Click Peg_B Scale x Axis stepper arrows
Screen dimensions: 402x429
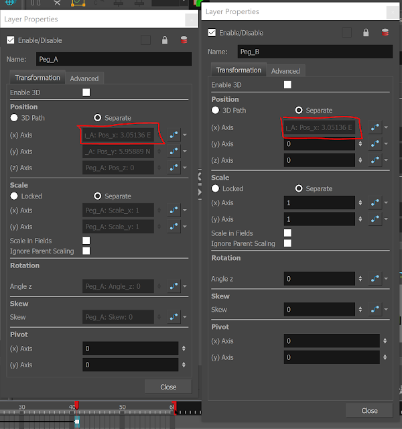pyautogui.click(x=360, y=202)
